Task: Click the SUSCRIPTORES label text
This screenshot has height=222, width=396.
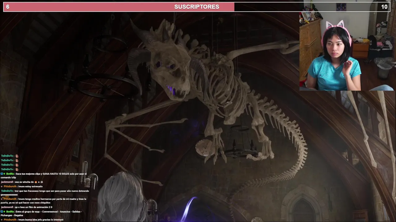Action: (197, 7)
